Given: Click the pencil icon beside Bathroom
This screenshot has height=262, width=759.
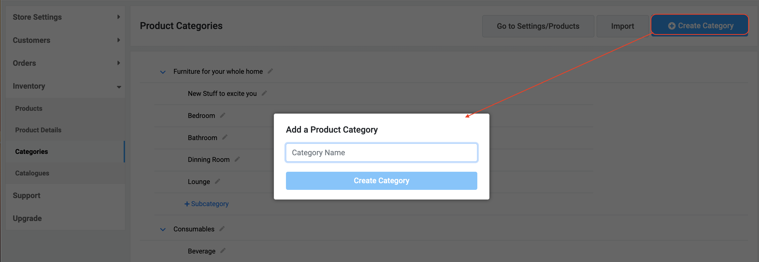Looking at the screenshot, I should click(x=225, y=137).
